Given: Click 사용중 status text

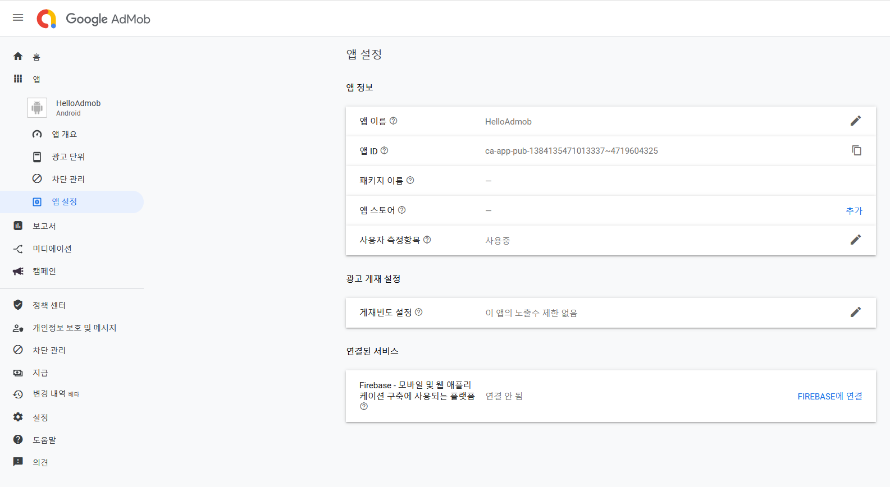Looking at the screenshot, I should 498,241.
